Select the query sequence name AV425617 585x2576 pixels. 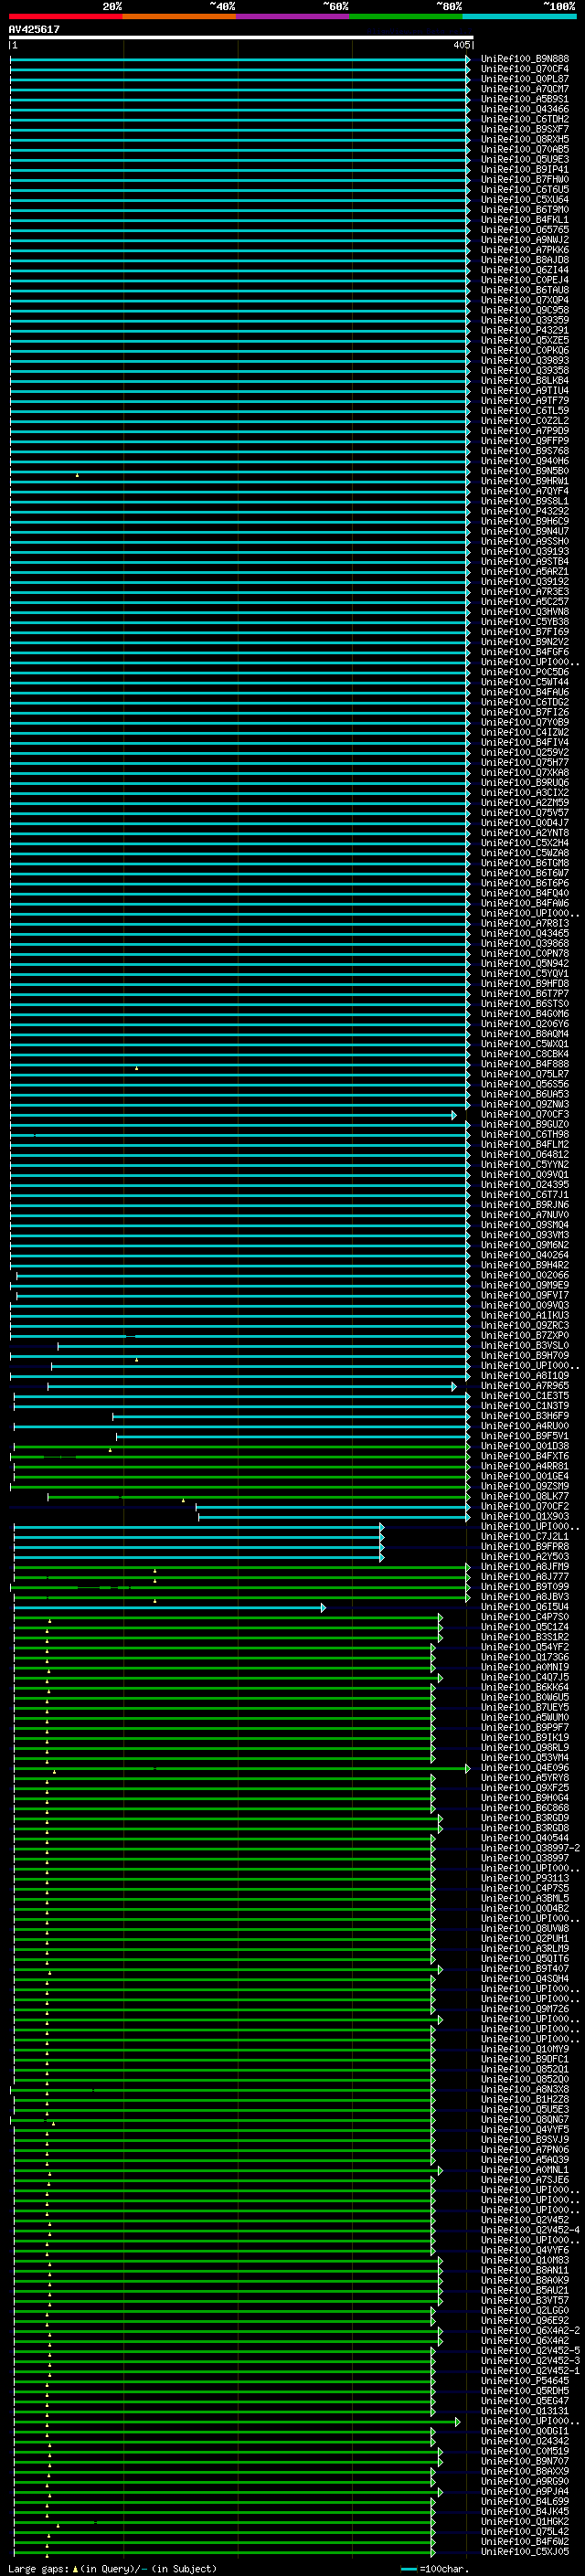[34, 30]
